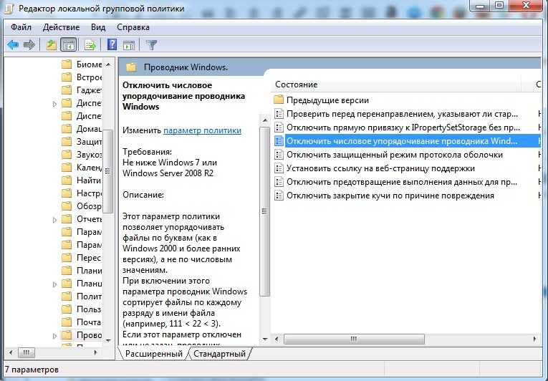Image resolution: width=548 pixels, height=381 pixels.
Task: Click the folder icon beside Почта tree item
Action: coord(67,322)
